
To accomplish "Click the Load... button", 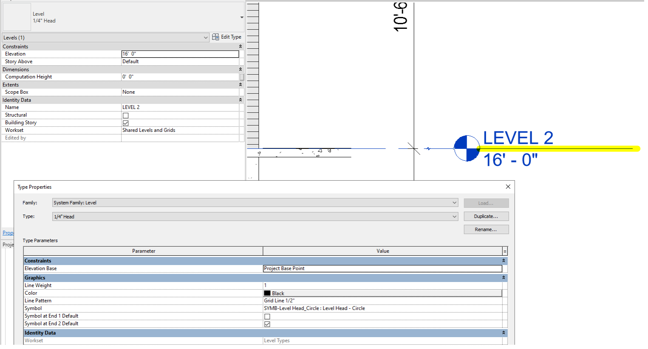I will (486, 203).
